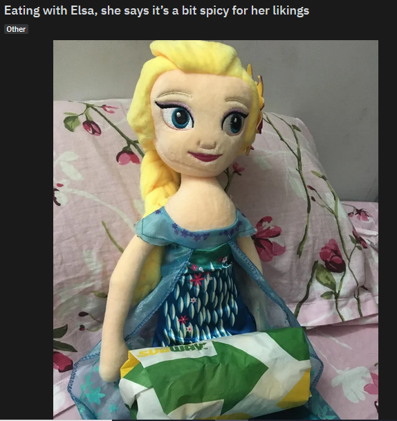Open the post titled "Eating with Elsa"

156,11
